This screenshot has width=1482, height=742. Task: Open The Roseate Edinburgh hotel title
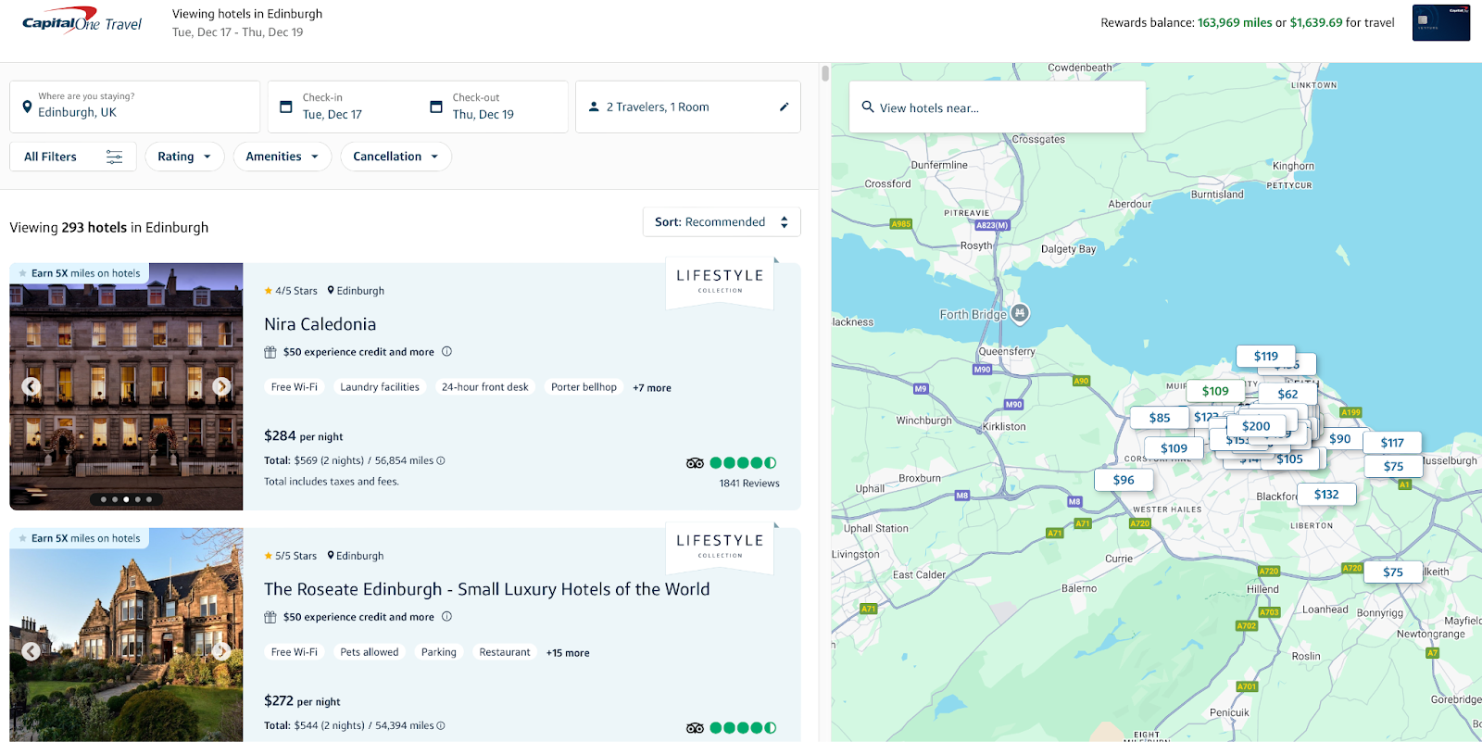coord(486,589)
